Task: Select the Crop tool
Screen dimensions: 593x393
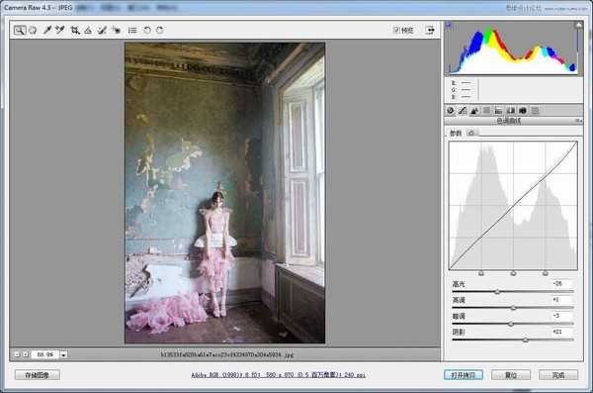Action: pos(75,31)
